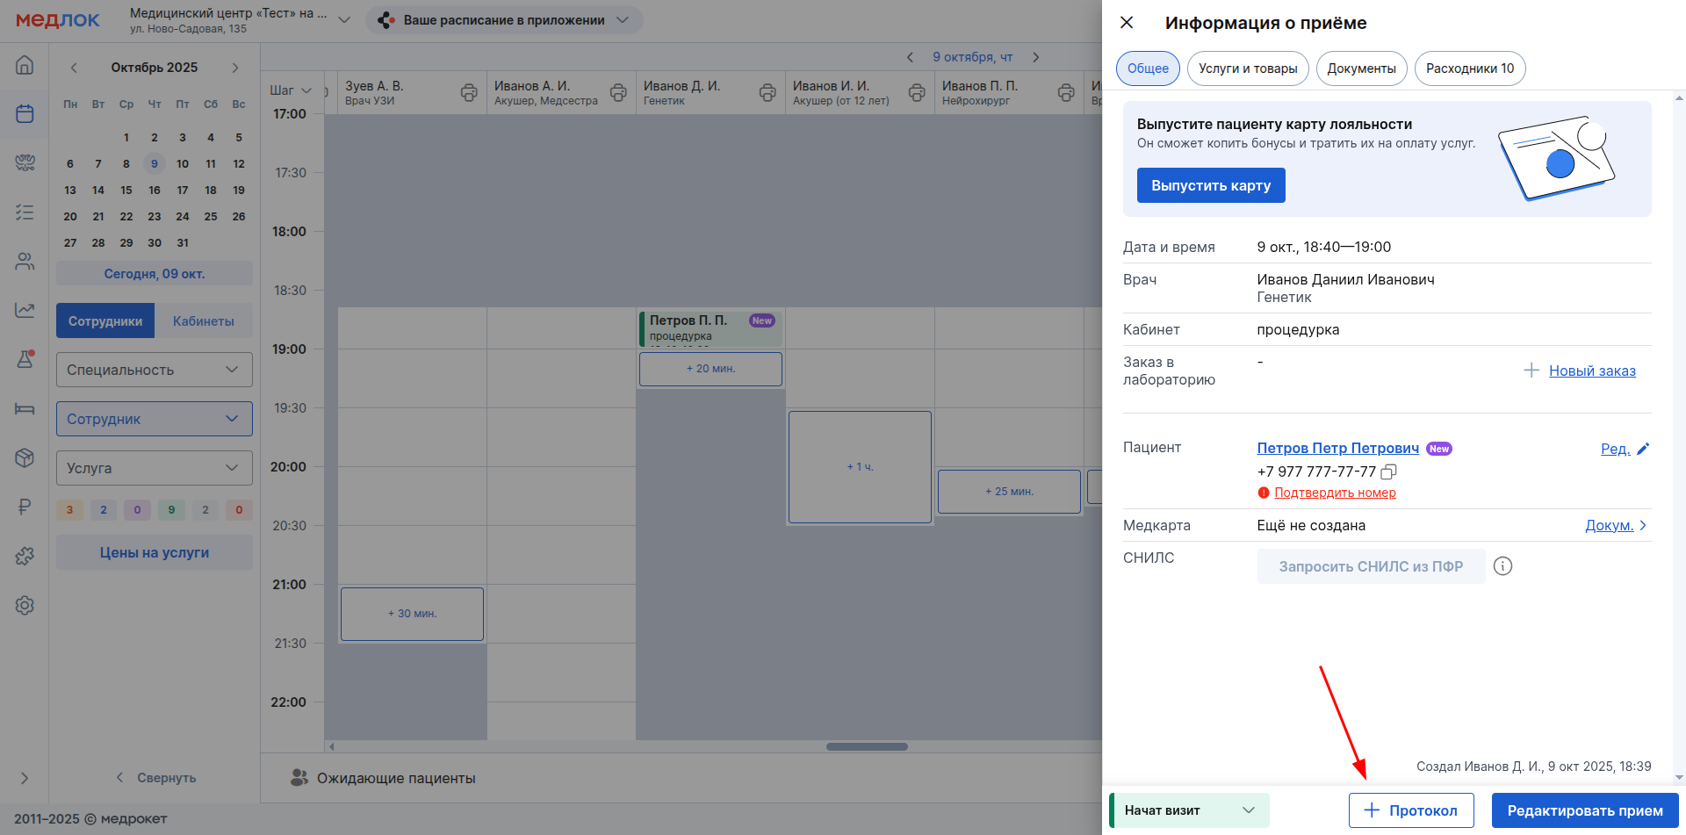Select October 16 in the mini calendar
The image size is (1686, 835).
(x=155, y=191)
